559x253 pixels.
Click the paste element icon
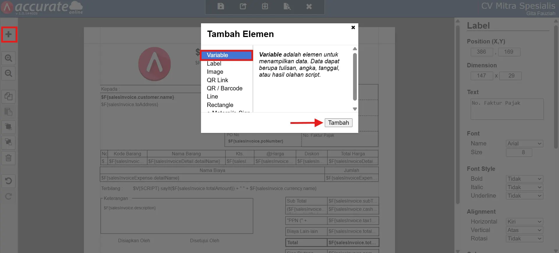point(8,112)
